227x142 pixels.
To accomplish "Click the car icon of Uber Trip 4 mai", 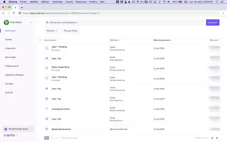I will pos(46,88).
